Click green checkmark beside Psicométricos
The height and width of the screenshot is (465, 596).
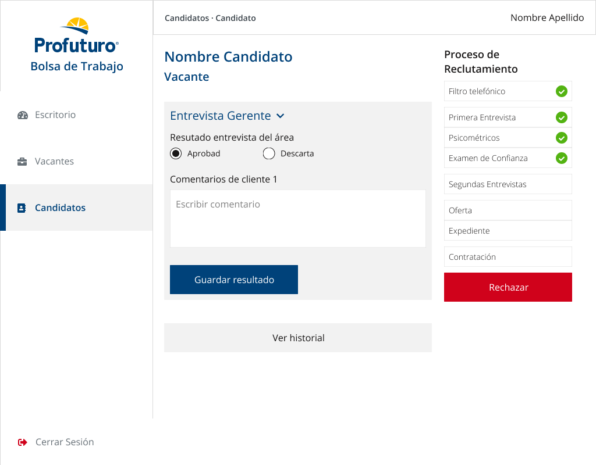(x=561, y=138)
